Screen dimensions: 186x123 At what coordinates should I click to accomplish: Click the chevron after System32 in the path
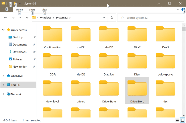click(x=70, y=18)
